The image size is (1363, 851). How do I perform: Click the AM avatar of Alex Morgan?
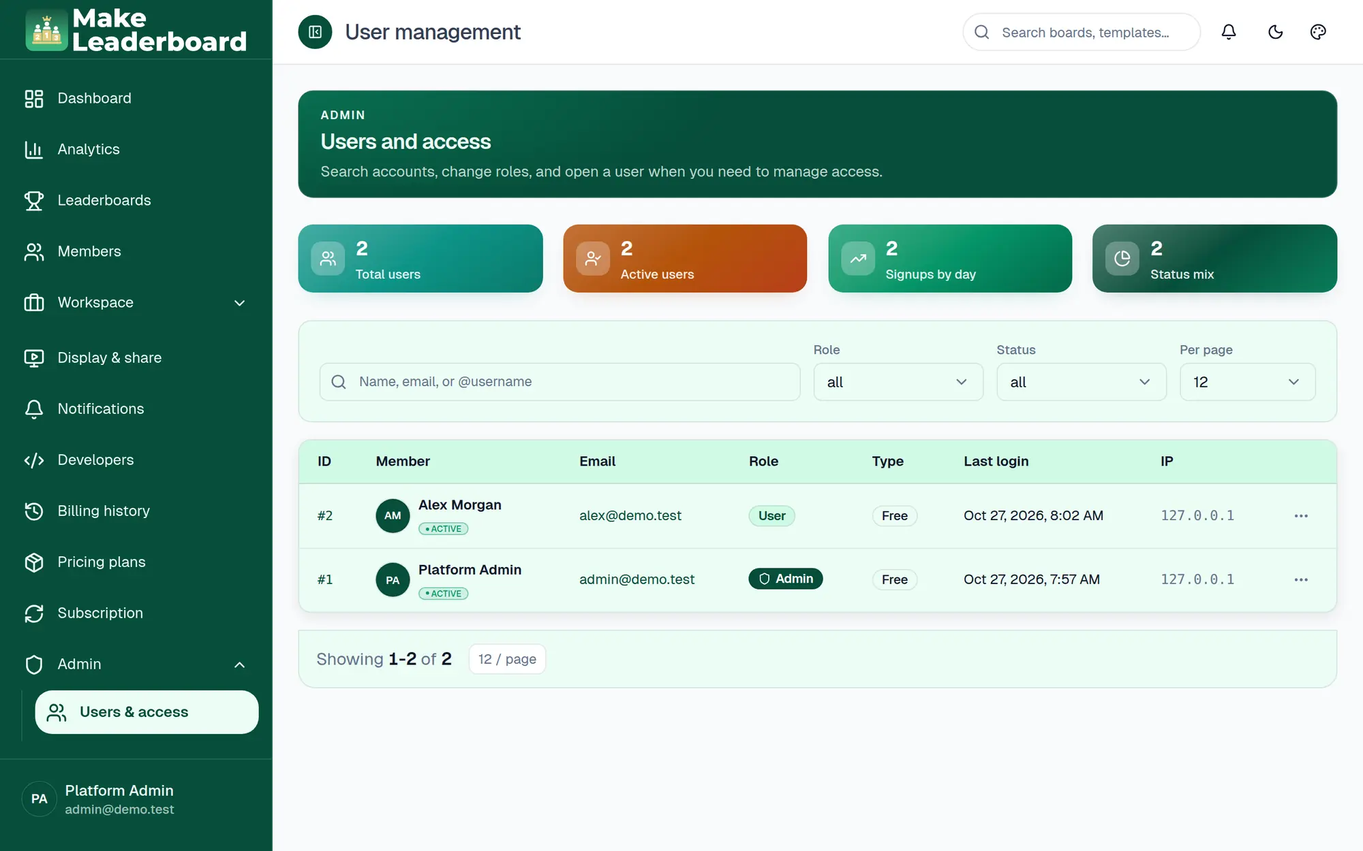coord(393,516)
